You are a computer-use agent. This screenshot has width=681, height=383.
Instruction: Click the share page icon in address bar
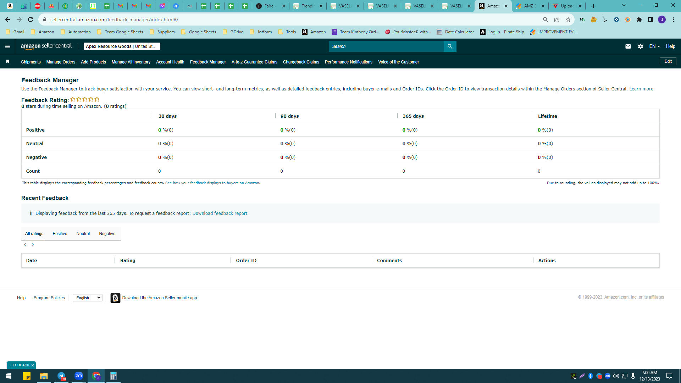pyautogui.click(x=557, y=20)
